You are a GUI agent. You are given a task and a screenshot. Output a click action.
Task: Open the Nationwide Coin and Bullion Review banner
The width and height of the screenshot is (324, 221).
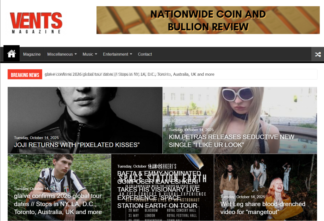pos(208,20)
